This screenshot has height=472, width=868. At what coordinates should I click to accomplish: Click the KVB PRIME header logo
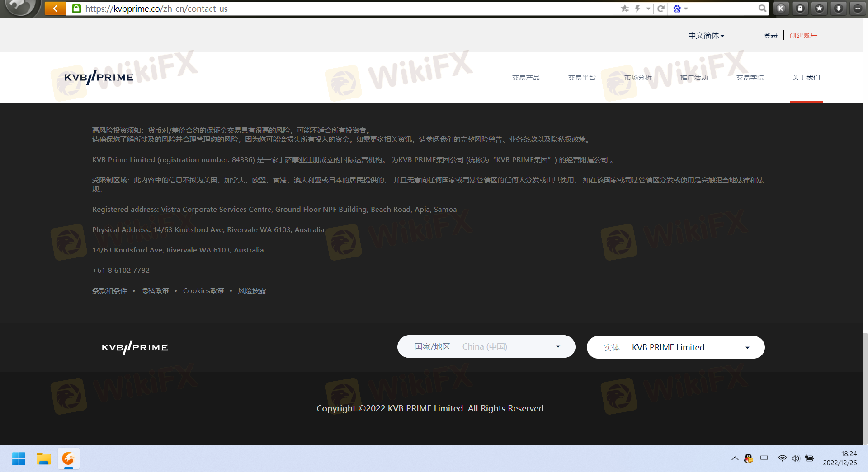click(99, 77)
